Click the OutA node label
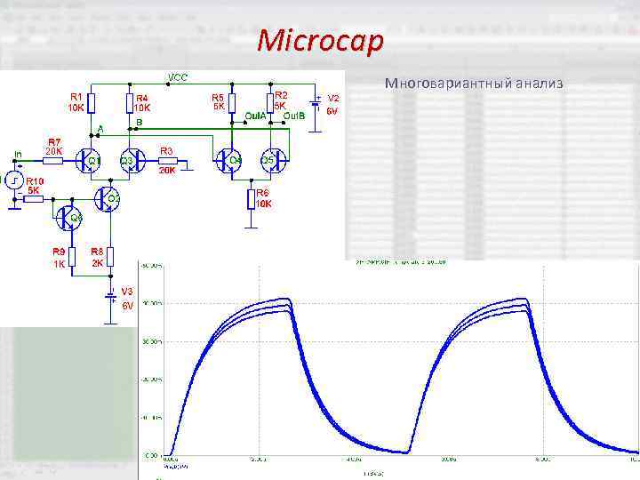The height and width of the screenshot is (480, 640). [255, 116]
